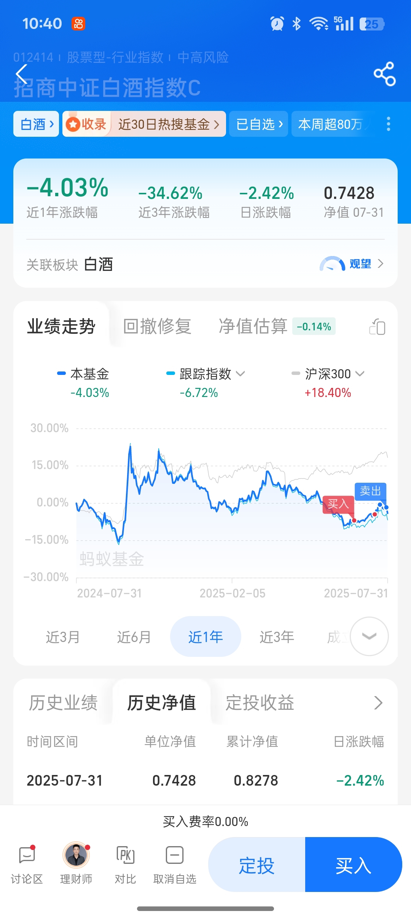Switch to the 回撤修复 tab
411x919 pixels.
point(157,327)
